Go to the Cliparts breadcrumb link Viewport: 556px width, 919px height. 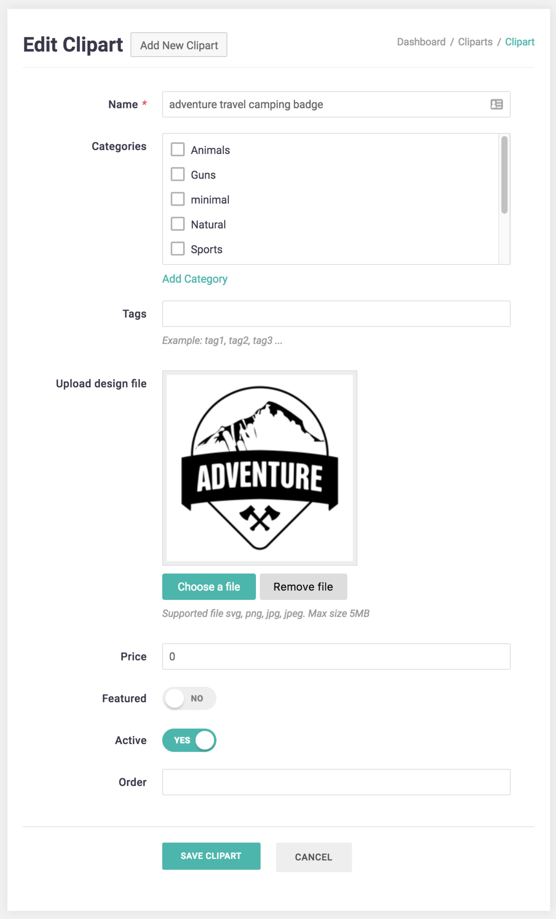(x=475, y=42)
